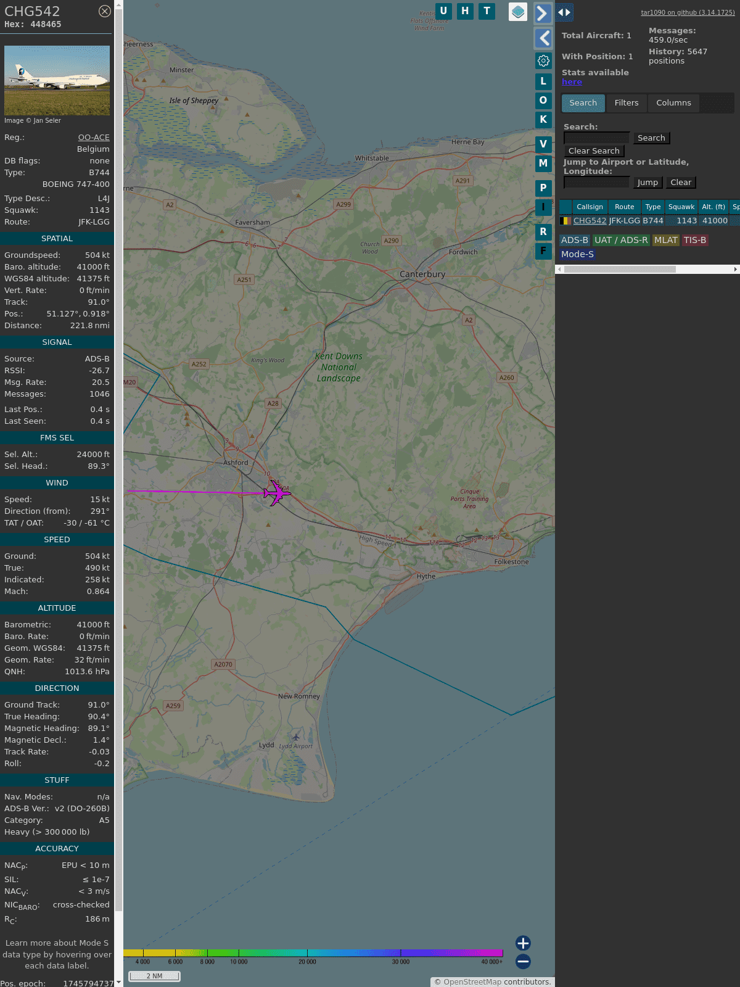The height and width of the screenshot is (987, 740).
Task: Click Lydd Airport symbol on the map
Action: point(296,737)
